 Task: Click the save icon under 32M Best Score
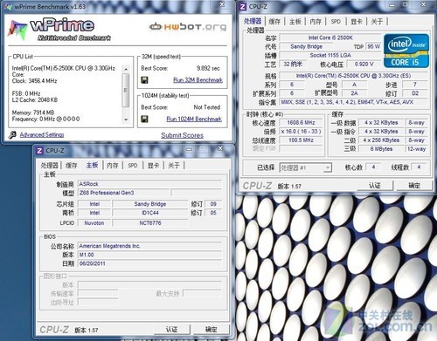[x=144, y=80]
